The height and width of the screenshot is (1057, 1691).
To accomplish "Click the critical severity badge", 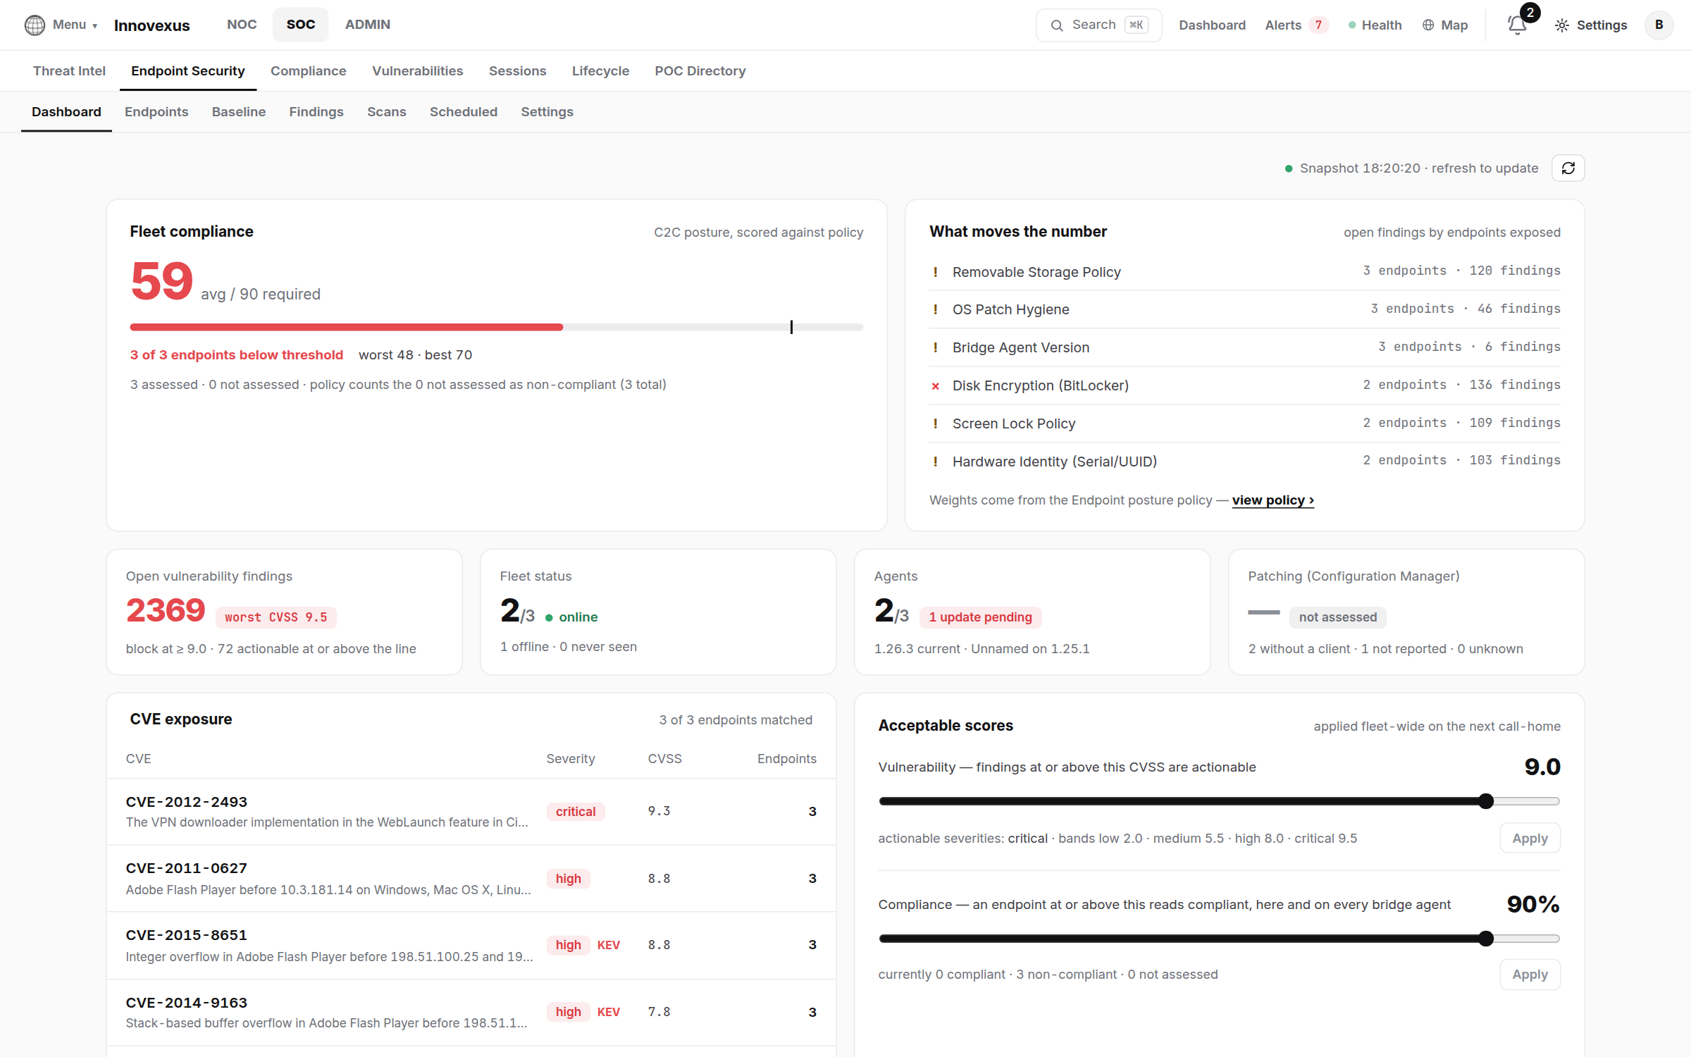I will coord(576,812).
